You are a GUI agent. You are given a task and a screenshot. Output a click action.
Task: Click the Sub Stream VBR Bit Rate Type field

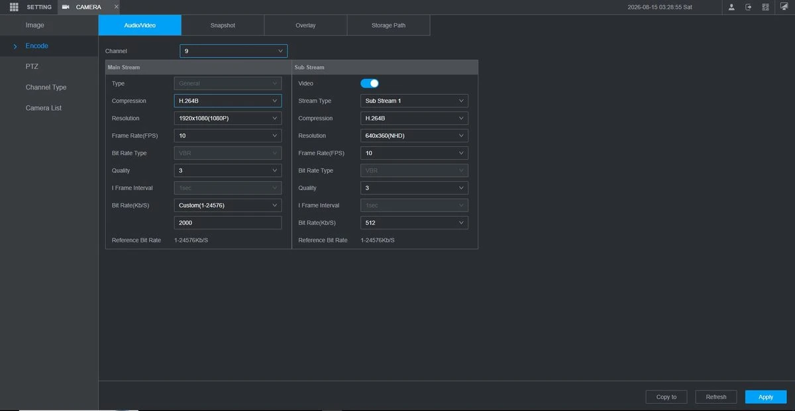[414, 170]
